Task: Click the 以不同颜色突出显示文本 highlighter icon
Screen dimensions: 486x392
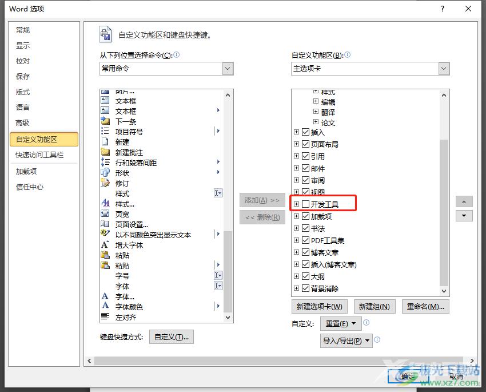Action: click(x=105, y=233)
